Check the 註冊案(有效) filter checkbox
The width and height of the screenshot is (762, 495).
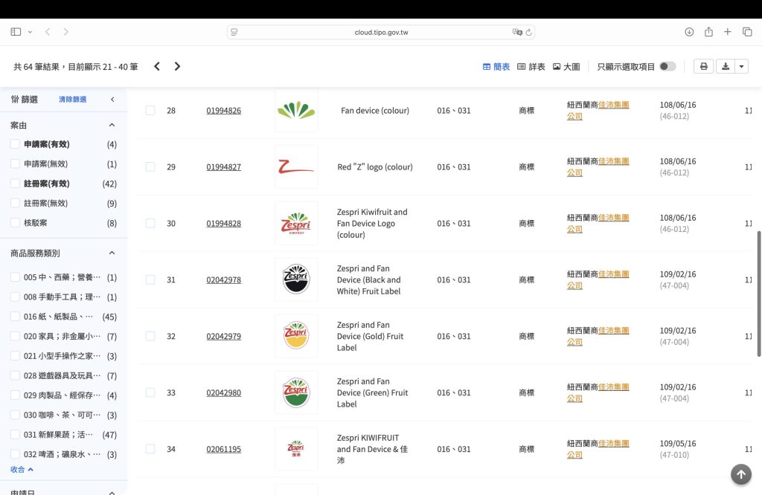pos(16,184)
